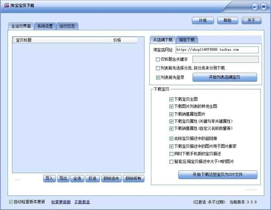The image size is (271, 210).
Task: Select the 指定下载 tab
Action: tap(187, 40)
